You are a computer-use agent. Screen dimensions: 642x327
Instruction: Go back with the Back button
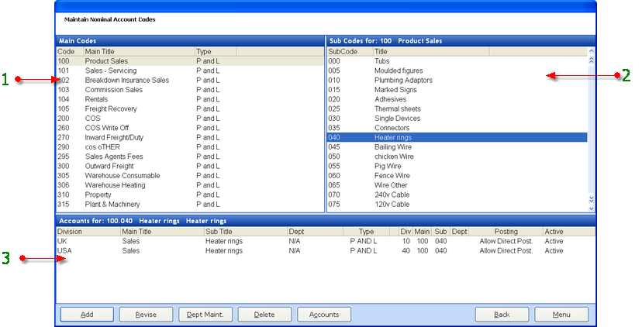coord(502,315)
